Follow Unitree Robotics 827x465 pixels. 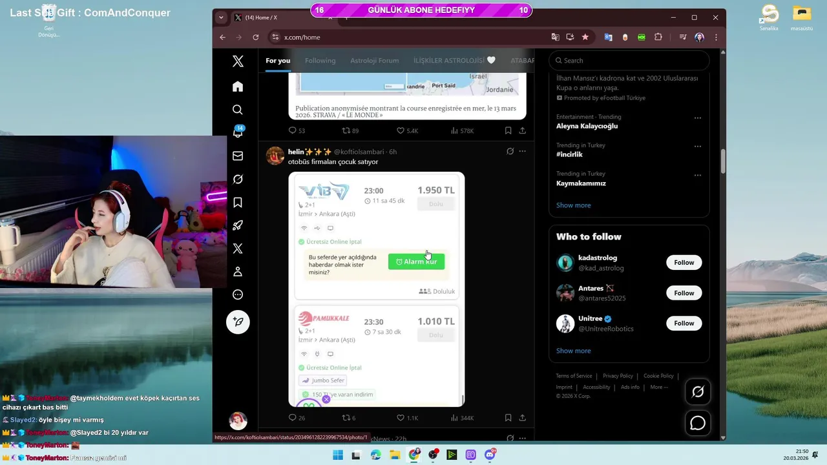[x=684, y=323]
